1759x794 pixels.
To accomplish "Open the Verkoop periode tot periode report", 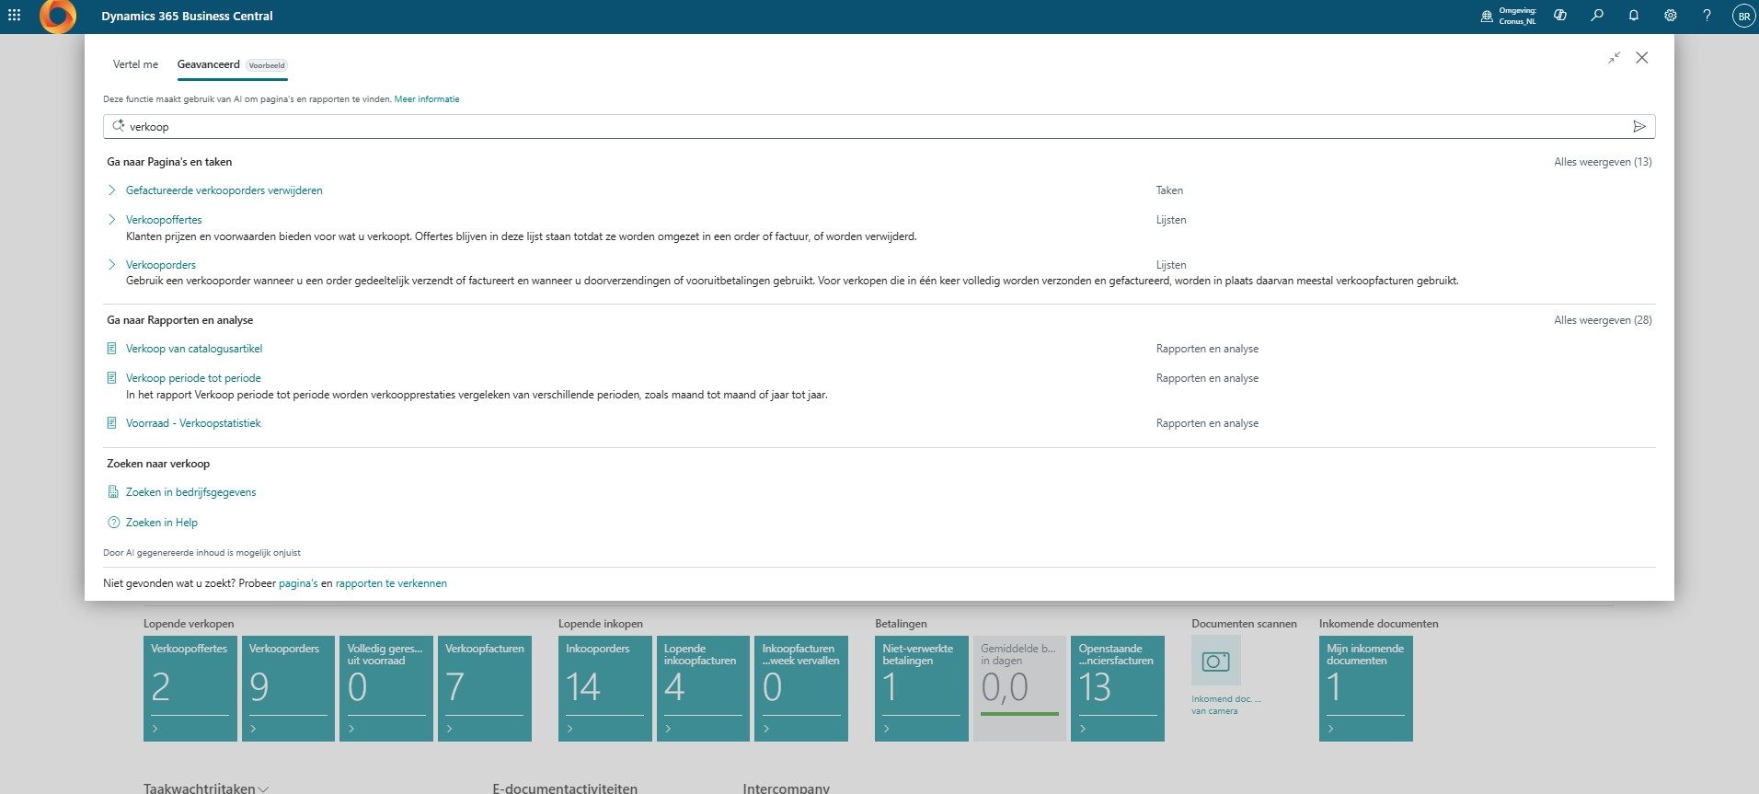I will (x=193, y=378).
